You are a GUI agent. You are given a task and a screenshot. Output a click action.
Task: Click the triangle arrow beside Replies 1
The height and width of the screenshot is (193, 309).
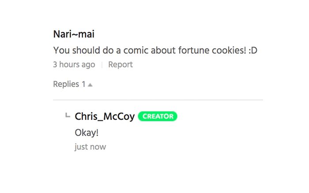pos(90,85)
